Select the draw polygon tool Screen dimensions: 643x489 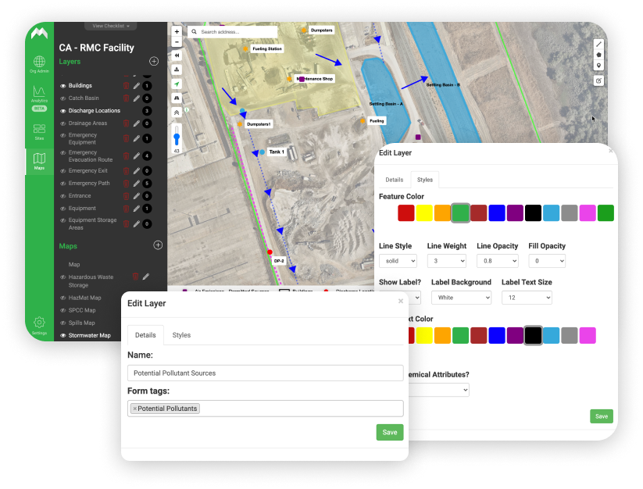coord(598,55)
